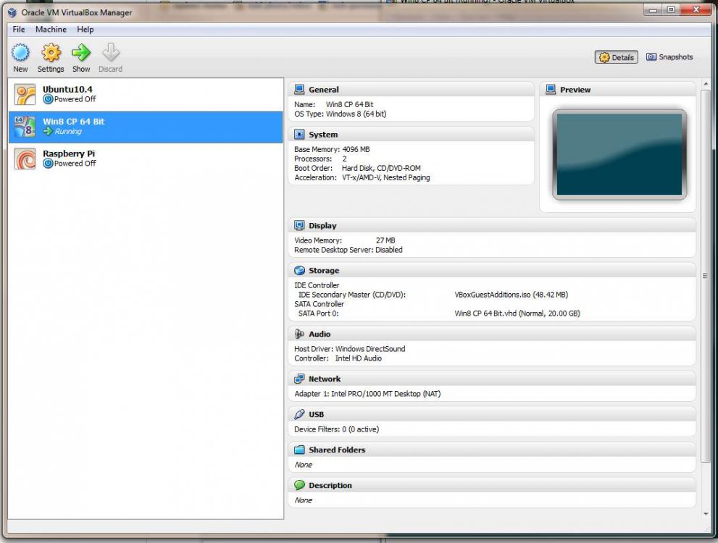Click the details pane vertical scrollbar
Viewport: 718px width, 543px height.
click(706, 275)
